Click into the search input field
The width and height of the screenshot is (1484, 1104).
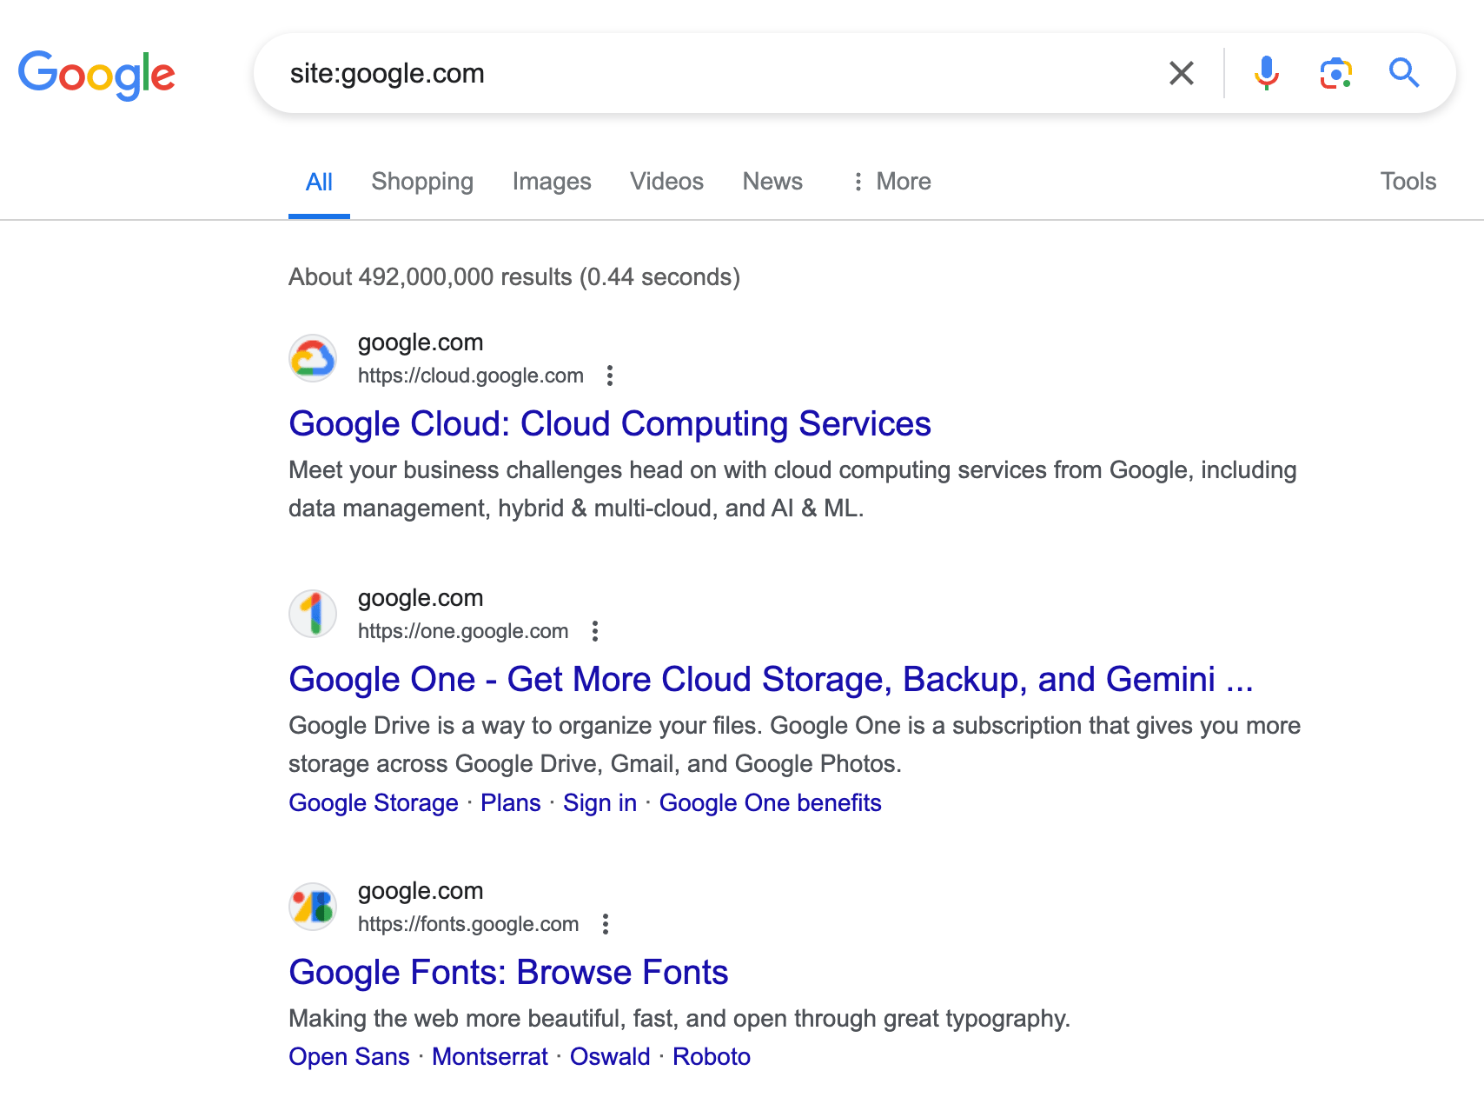695,74
